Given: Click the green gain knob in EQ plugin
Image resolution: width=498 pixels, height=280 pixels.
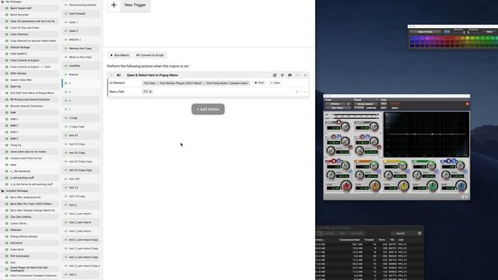Looking at the screenshot, I should click(432, 186).
